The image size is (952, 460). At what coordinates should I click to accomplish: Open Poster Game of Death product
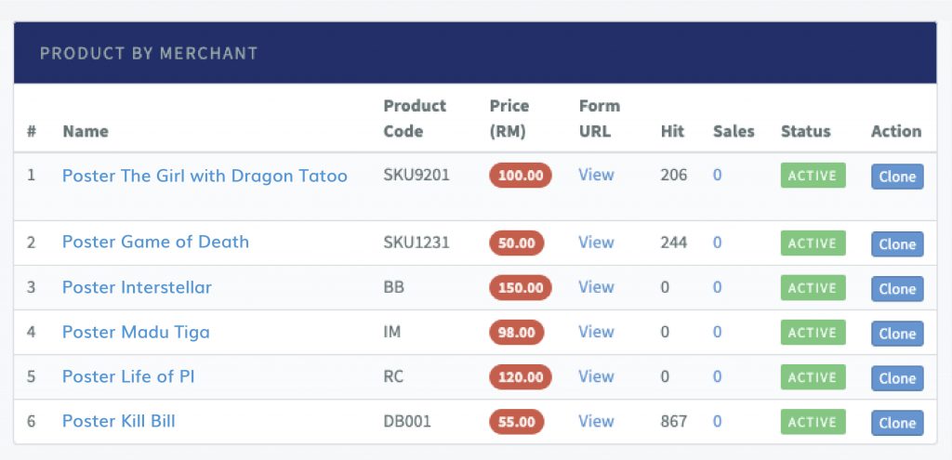[x=155, y=242]
